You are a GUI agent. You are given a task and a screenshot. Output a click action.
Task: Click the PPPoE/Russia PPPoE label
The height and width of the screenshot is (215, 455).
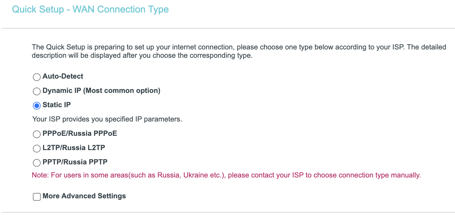80,133
